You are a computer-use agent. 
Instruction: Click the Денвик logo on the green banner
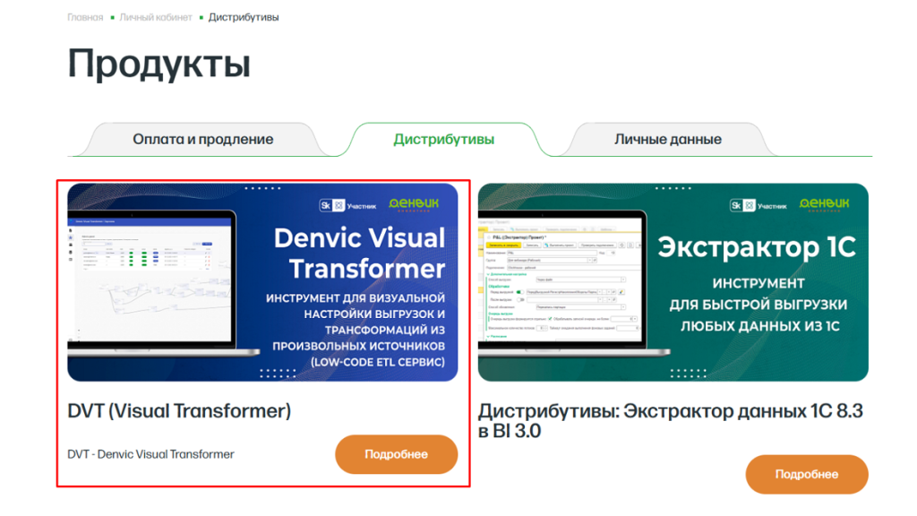click(824, 204)
